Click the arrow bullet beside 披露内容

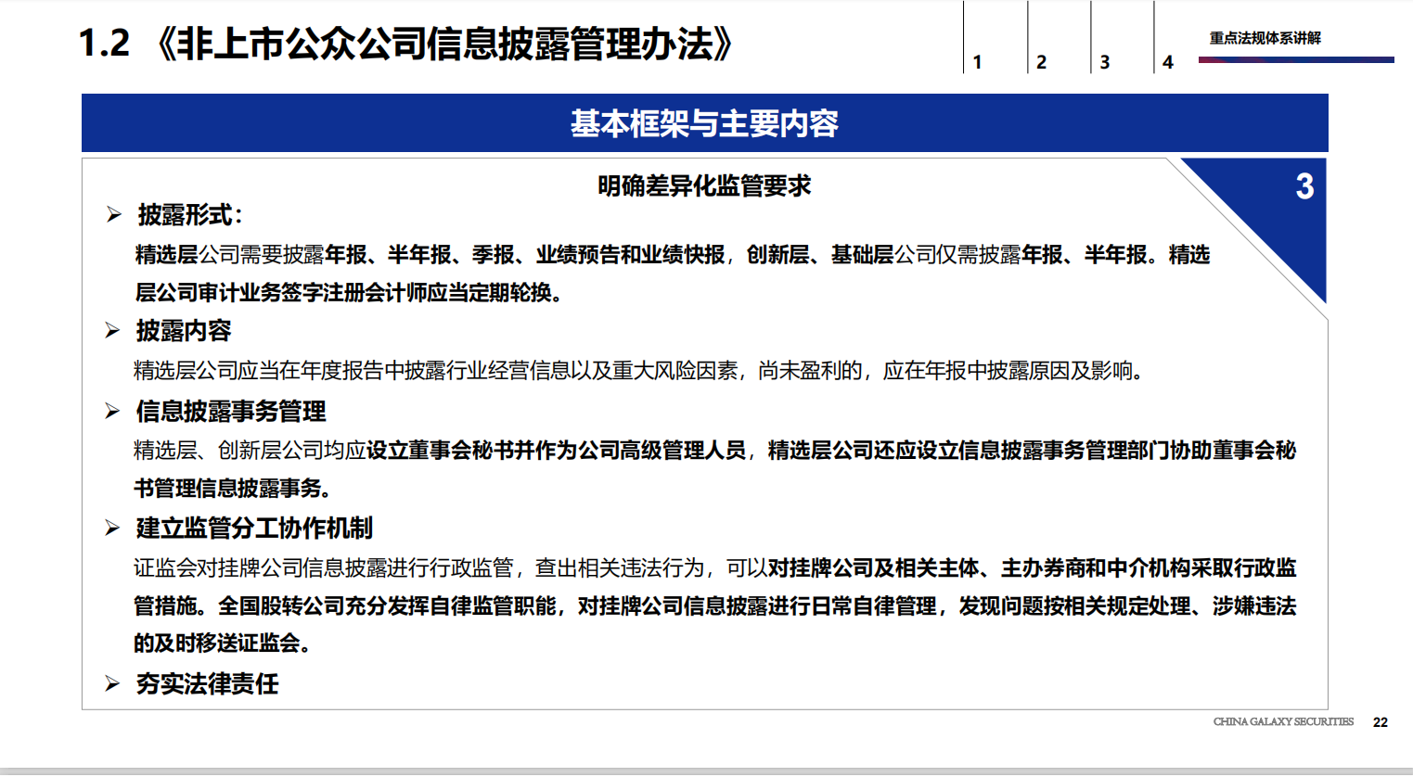pyautogui.click(x=113, y=331)
